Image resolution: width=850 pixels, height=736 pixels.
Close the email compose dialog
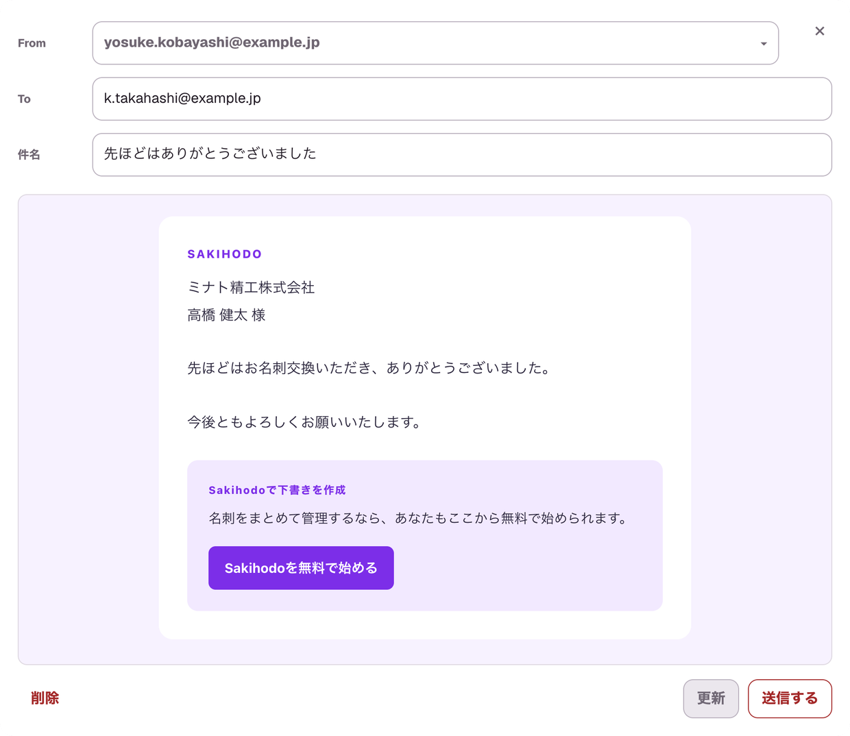[x=819, y=31]
